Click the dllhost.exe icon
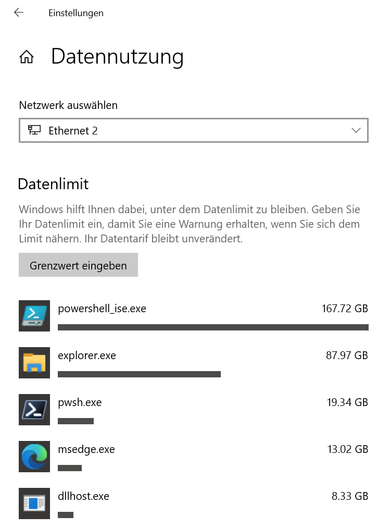This screenshot has width=390, height=528. point(34,504)
